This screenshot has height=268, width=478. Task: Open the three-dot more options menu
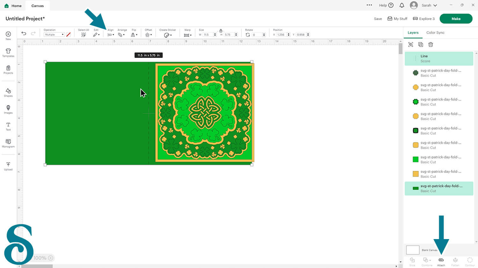click(369, 5)
